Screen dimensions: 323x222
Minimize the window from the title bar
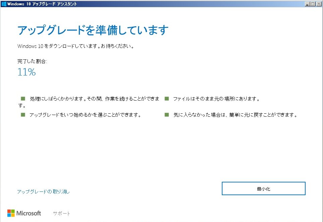click(307, 4)
